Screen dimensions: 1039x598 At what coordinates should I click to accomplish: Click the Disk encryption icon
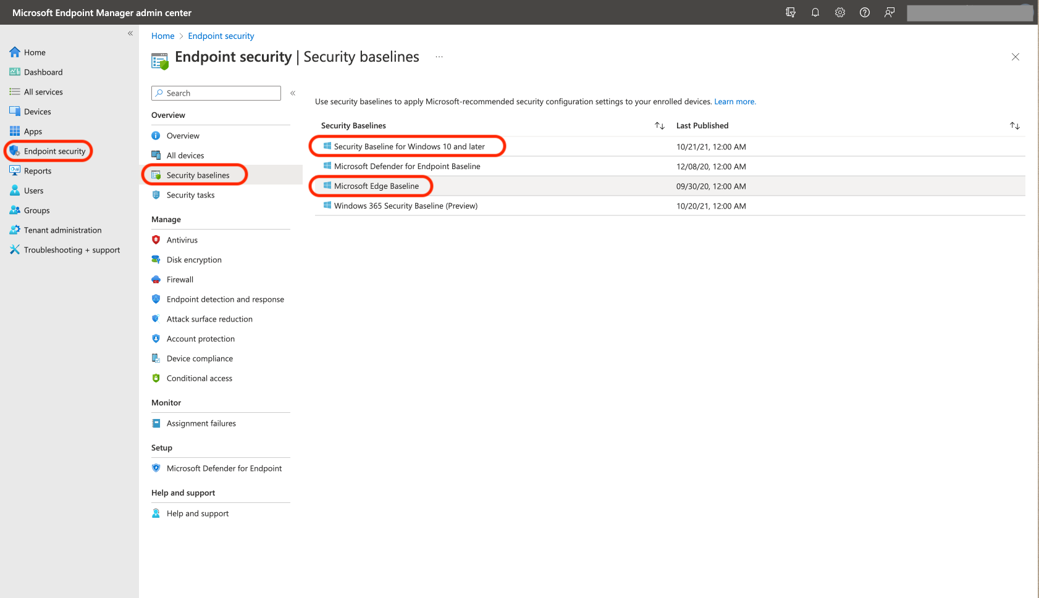coord(156,260)
